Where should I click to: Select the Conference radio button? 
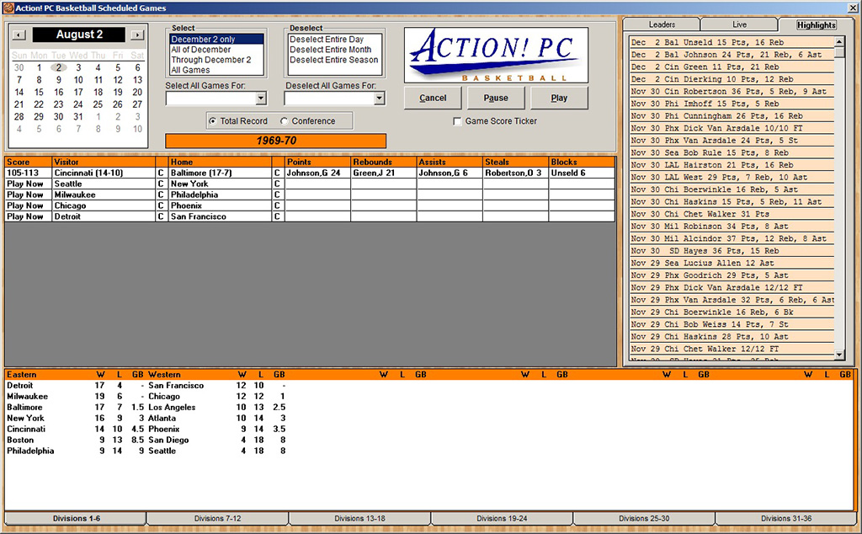pos(285,121)
